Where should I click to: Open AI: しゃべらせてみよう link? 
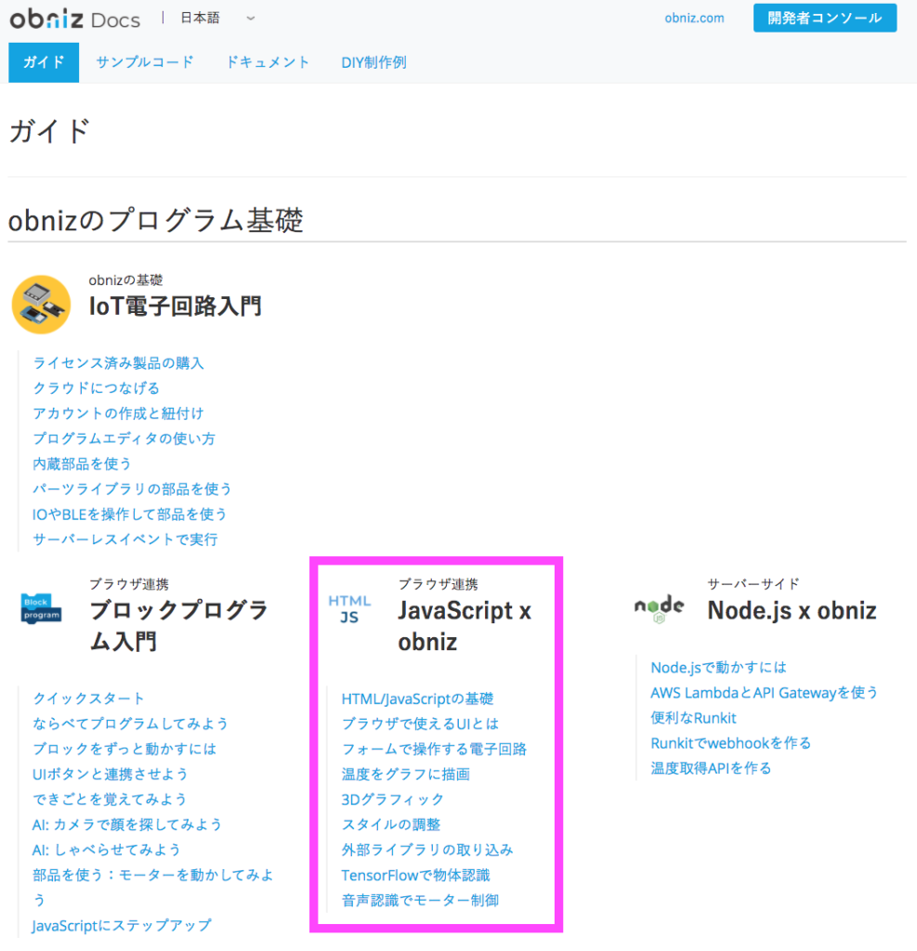click(x=106, y=850)
